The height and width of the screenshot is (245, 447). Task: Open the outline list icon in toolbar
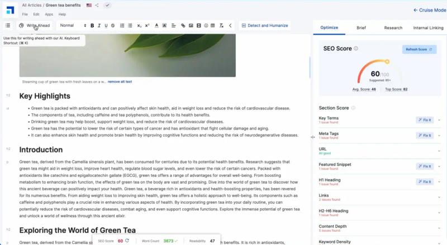point(8,25)
